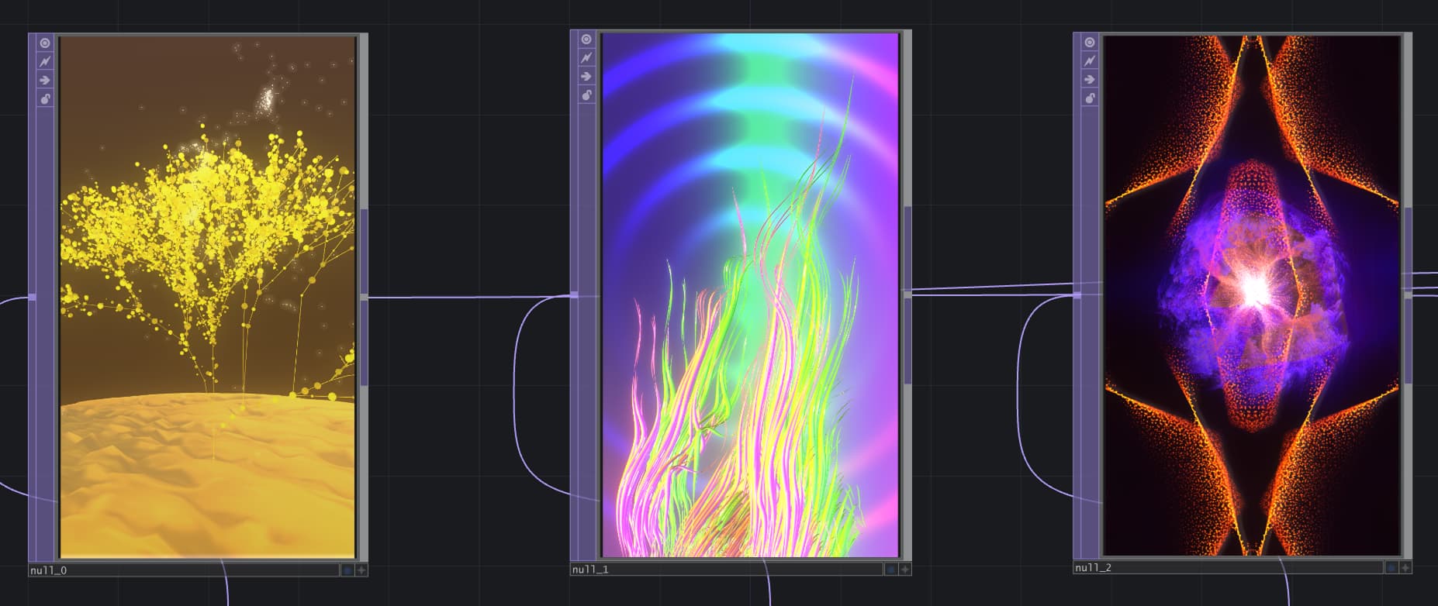Select the null_1 node name label
This screenshot has height=606, width=1438.
590,570
